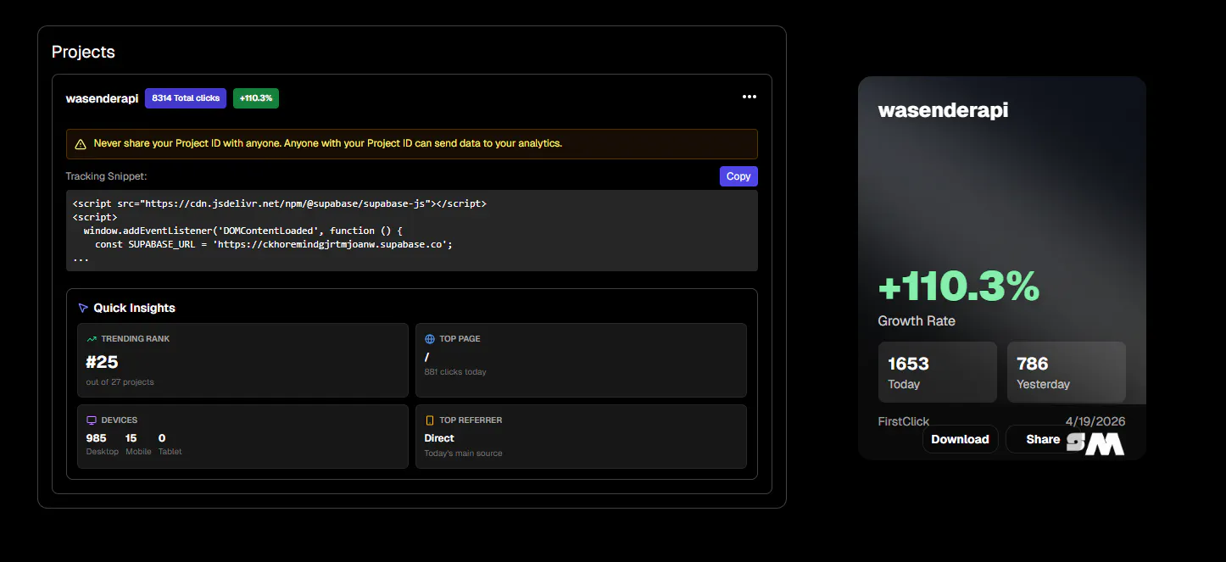Click the Trending Rank chart icon
1226x562 pixels.
92,338
